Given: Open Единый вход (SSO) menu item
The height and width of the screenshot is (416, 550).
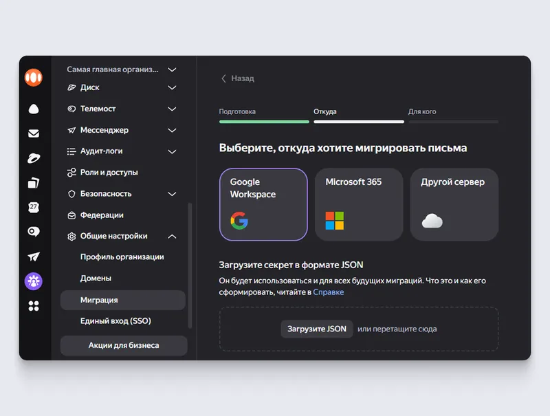Looking at the screenshot, I should pyautogui.click(x=115, y=321).
